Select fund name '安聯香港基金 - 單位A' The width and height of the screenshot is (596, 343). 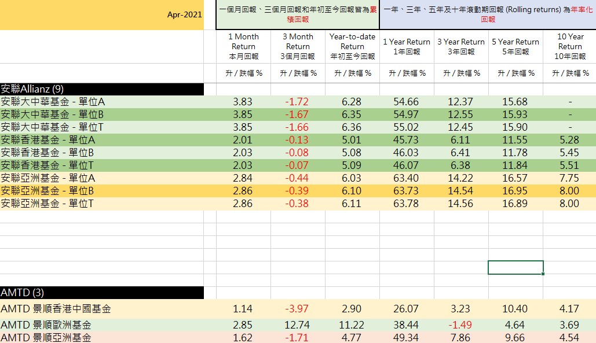48,140
